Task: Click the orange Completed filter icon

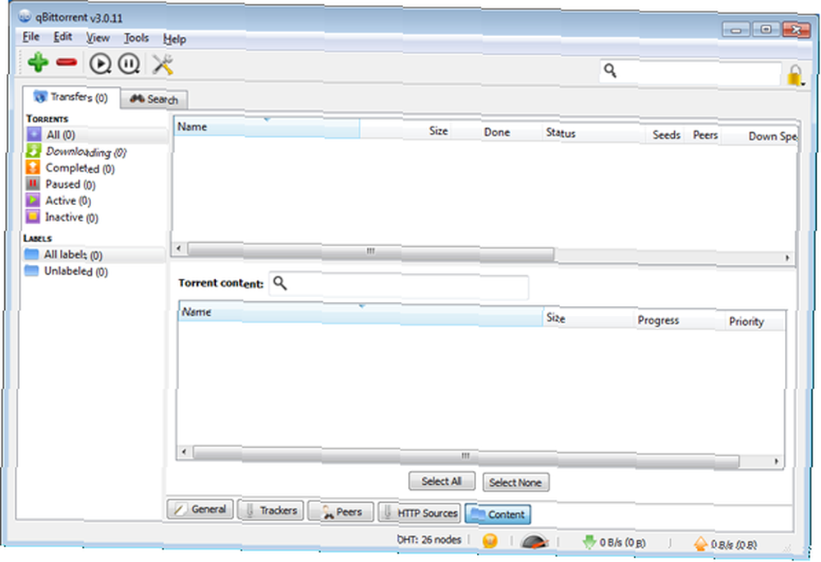Action: click(33, 167)
